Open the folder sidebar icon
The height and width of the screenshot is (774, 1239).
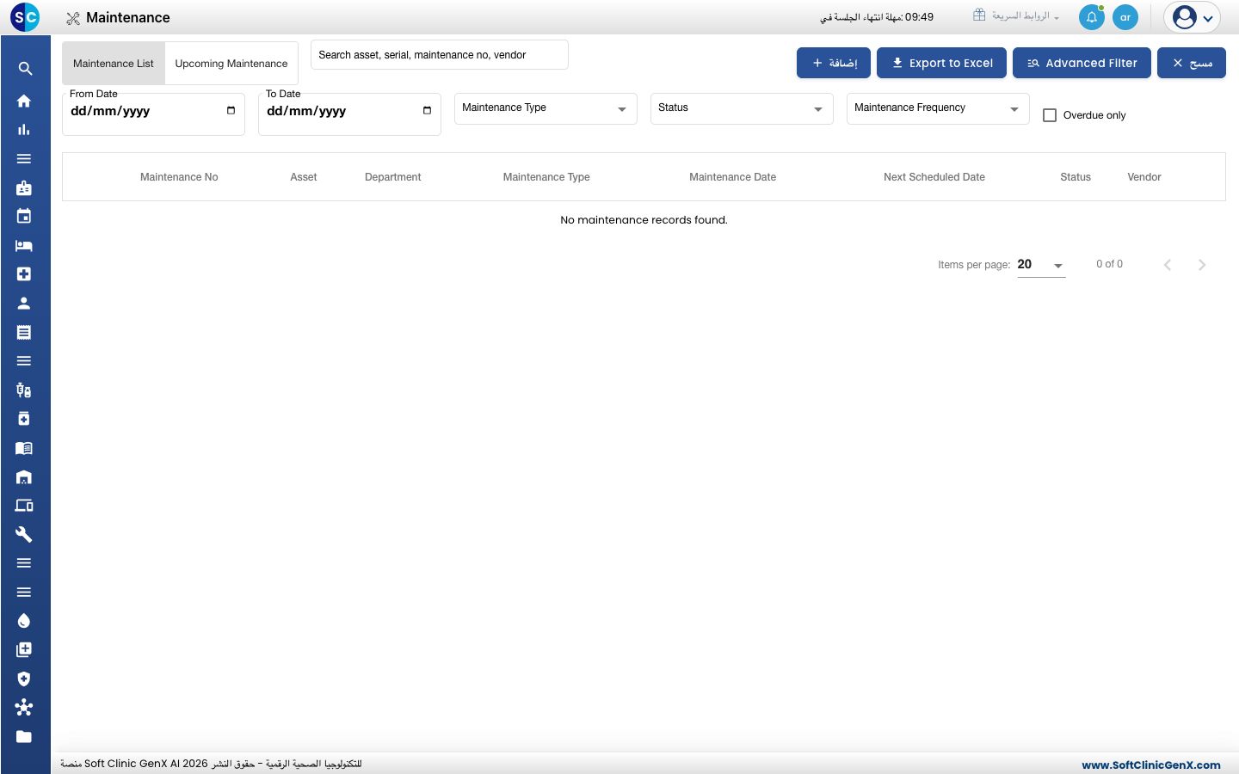24,736
